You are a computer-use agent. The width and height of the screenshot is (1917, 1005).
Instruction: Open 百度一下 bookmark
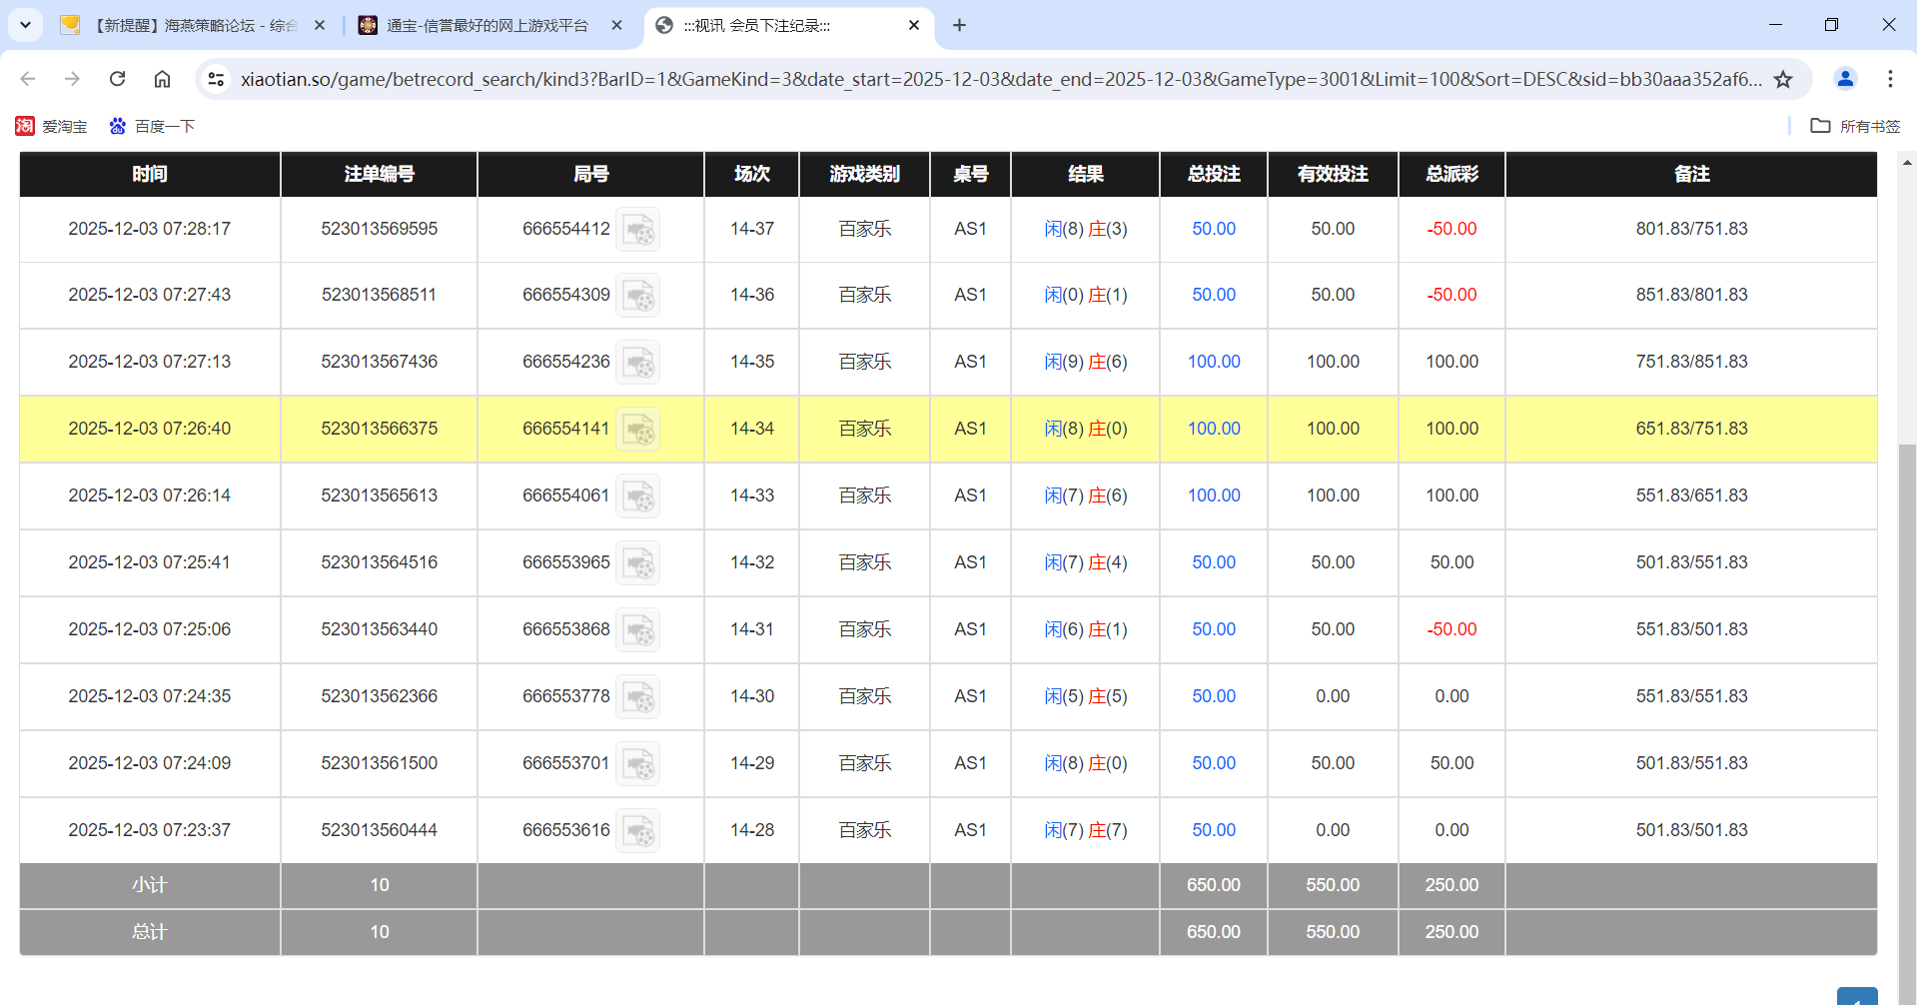pyautogui.click(x=152, y=126)
